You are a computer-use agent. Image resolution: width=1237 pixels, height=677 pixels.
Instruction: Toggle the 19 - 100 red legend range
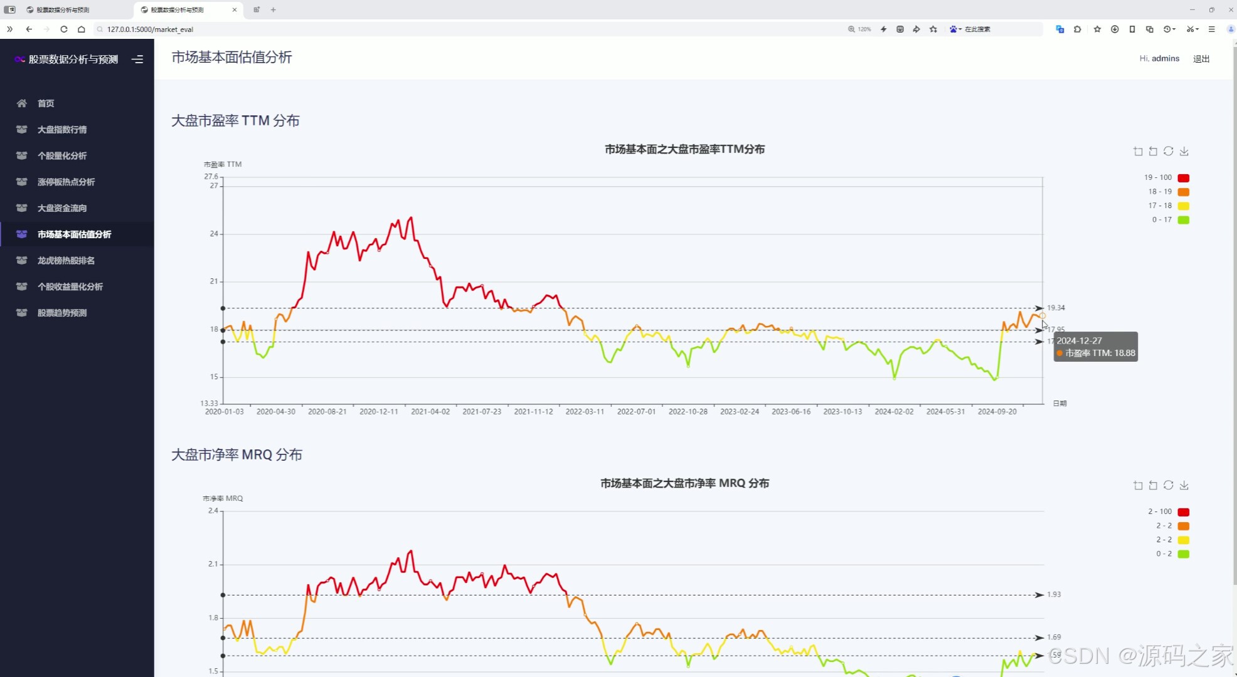1183,178
